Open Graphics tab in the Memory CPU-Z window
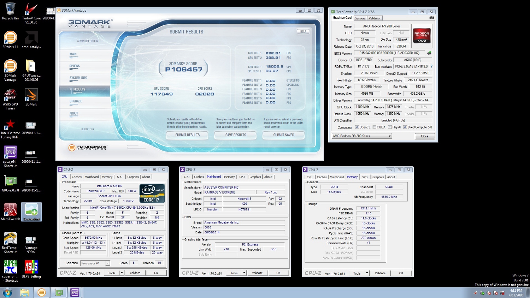The width and height of the screenshot is (530, 298). click(378, 177)
